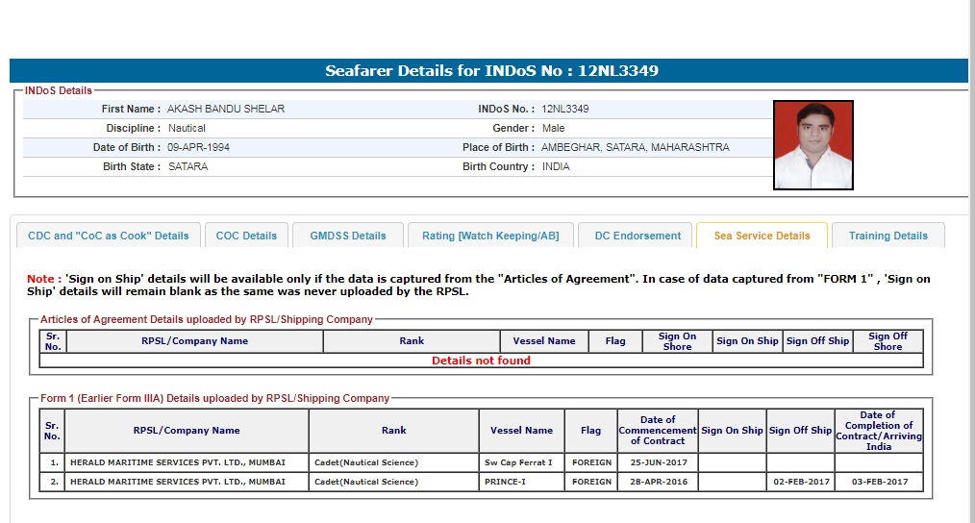Open the GMDSS Details tab
Image resolution: width=975 pixels, height=523 pixels.
pos(347,236)
